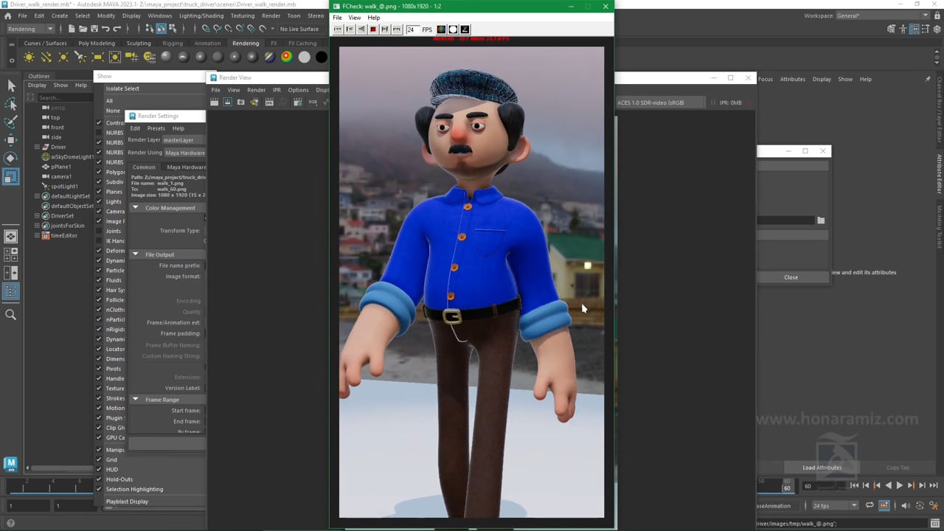Switch to the Poly Modeling shelf tab
The height and width of the screenshot is (531, 944).
[x=97, y=43]
